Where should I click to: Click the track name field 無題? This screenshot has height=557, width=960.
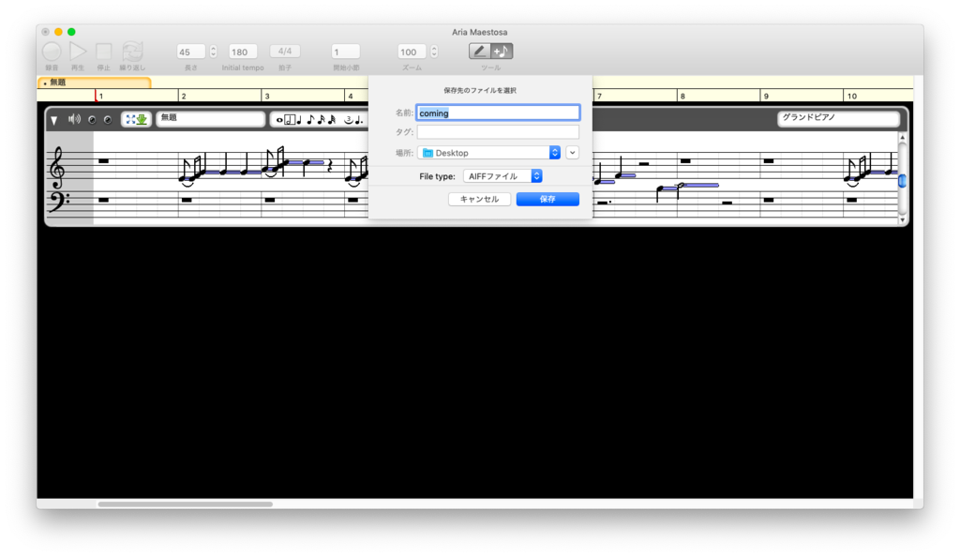pos(210,119)
